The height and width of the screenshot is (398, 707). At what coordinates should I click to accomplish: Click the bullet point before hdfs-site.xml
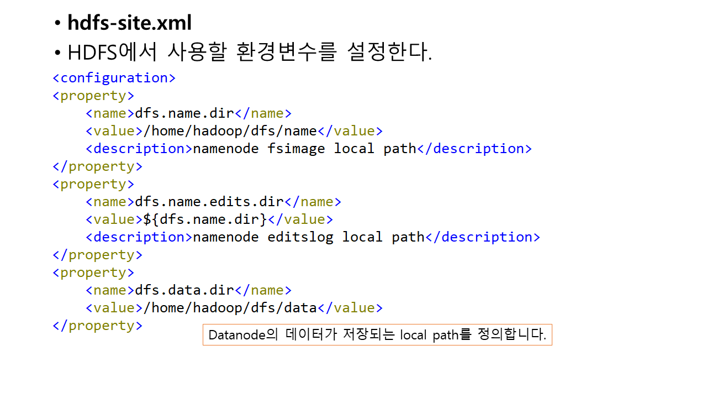point(57,24)
